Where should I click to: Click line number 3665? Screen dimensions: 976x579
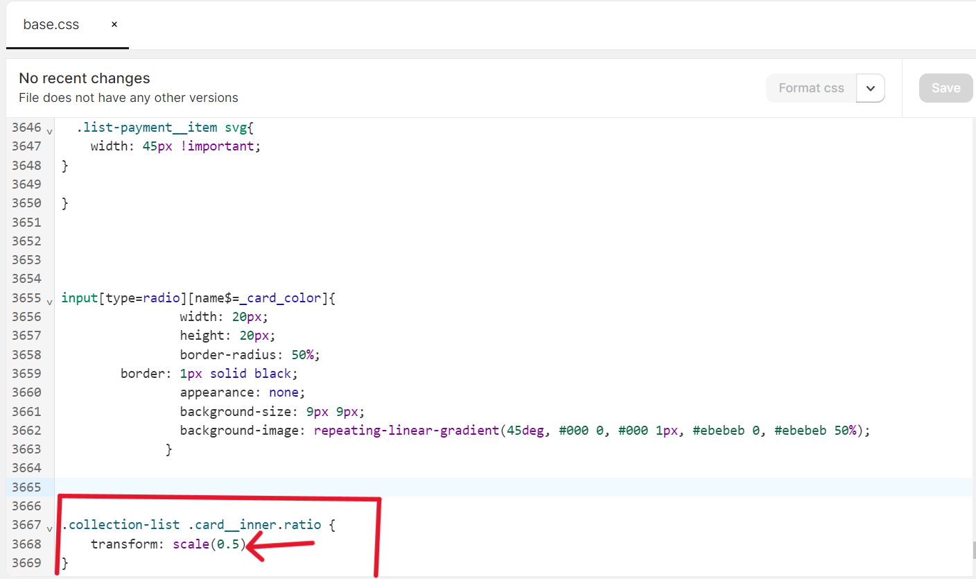(x=26, y=487)
